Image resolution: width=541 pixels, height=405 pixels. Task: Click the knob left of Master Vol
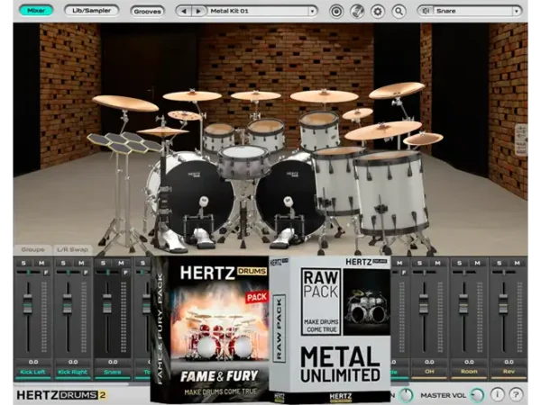click(406, 395)
